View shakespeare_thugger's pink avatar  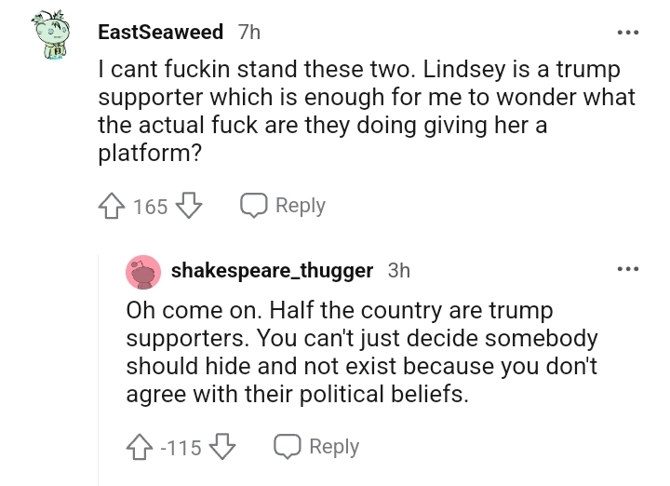tap(143, 272)
